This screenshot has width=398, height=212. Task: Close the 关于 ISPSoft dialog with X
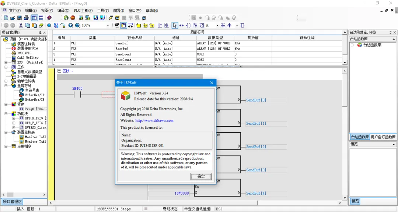[212, 83]
